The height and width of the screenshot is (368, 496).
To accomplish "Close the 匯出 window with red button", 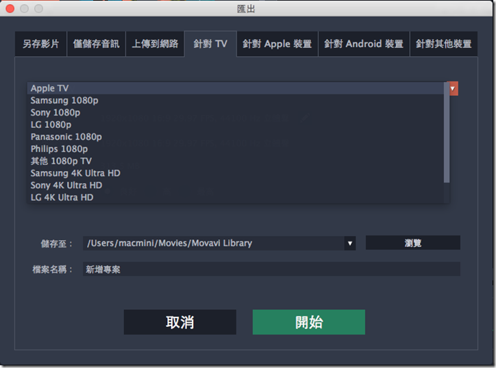I will pos(10,8).
